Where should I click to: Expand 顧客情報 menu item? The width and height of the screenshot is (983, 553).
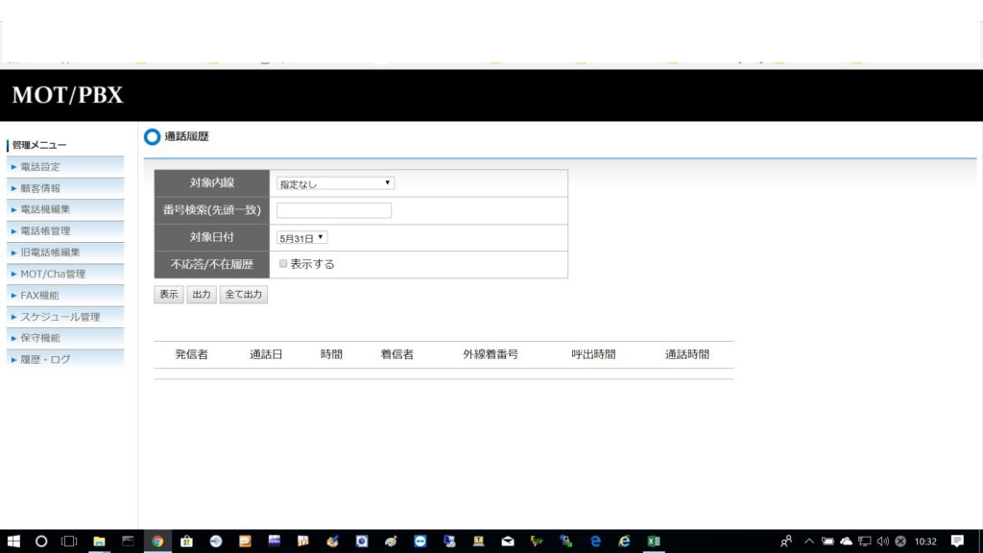tap(65, 188)
